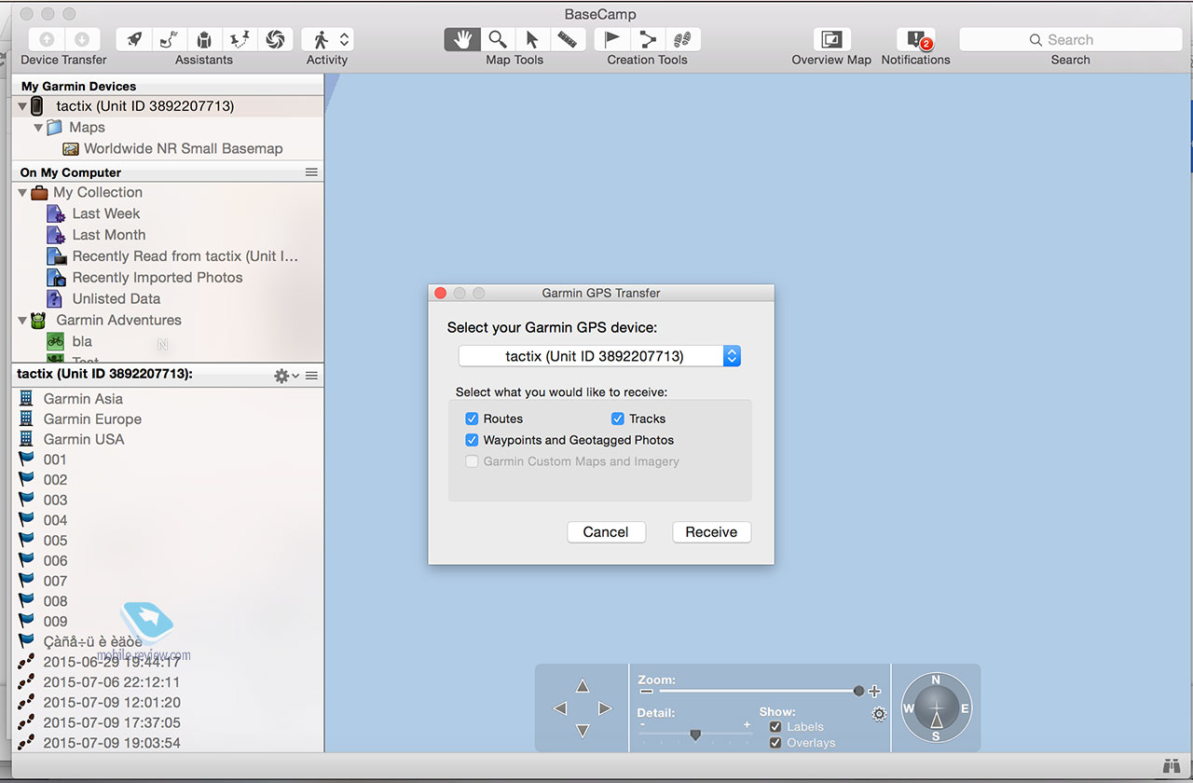Open the On My Computer list menu
This screenshot has height=783, width=1193.
coord(311,172)
